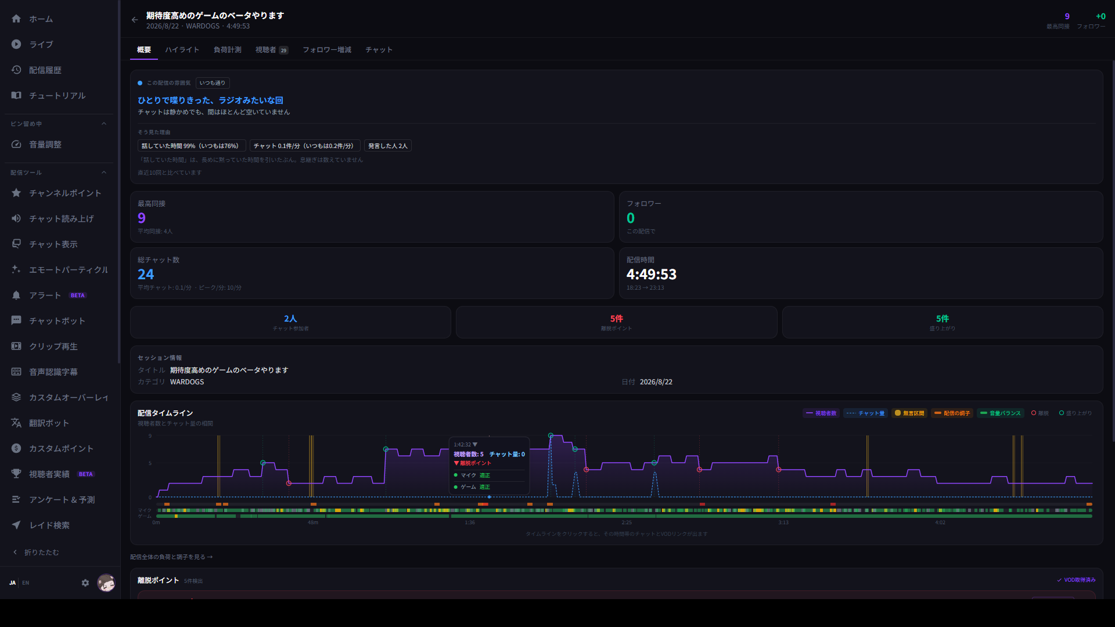Toggle チャット量 series in timeline legend
The height and width of the screenshot is (627, 1115).
coord(865,413)
